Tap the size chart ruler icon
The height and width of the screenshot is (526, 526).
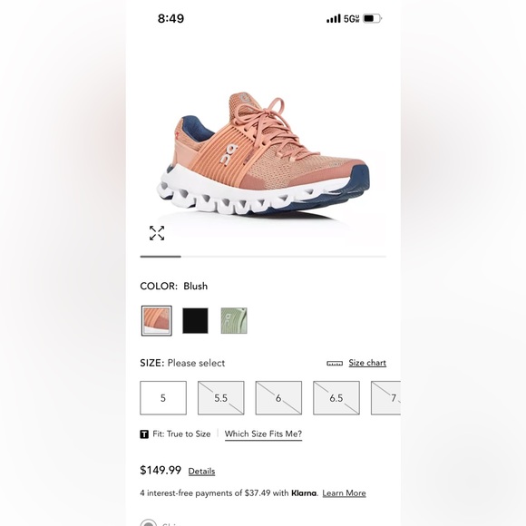tap(335, 364)
